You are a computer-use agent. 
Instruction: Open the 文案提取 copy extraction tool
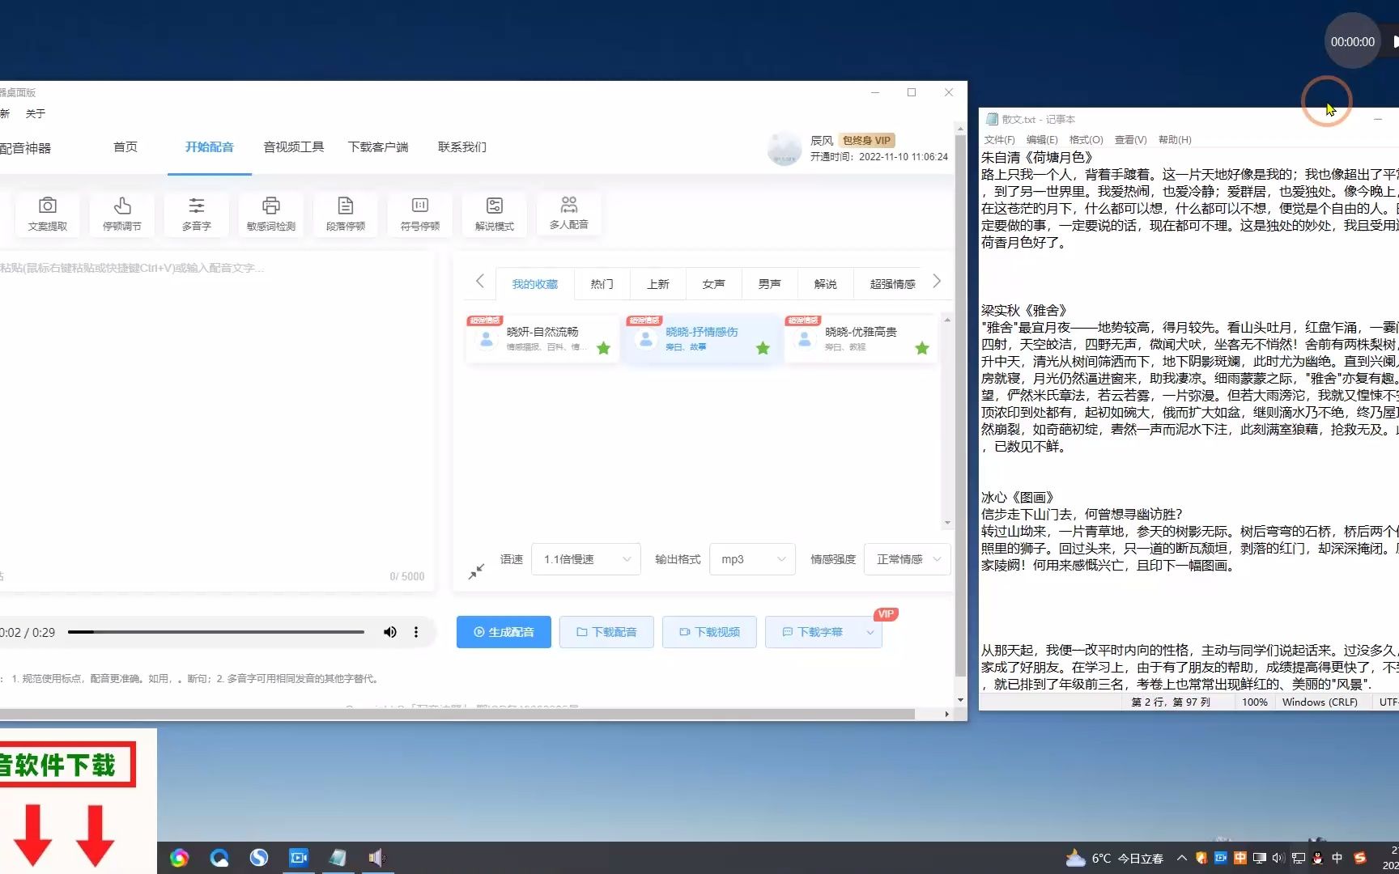[48, 214]
